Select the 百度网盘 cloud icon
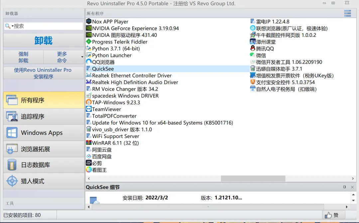 tap(89, 156)
